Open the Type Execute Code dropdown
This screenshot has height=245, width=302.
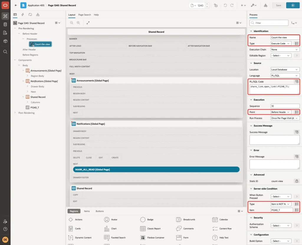click(x=281, y=44)
